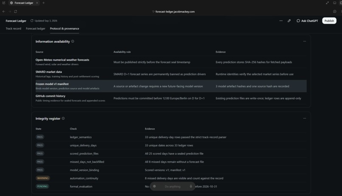Click the State column header

38,129
